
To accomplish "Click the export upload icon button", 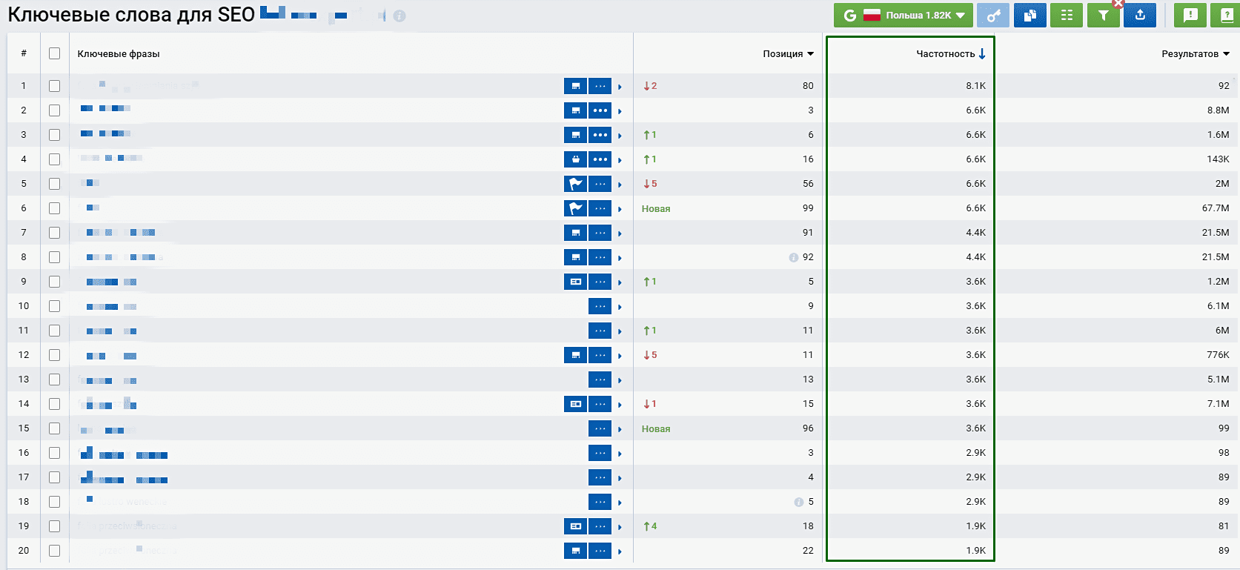I will coord(1140,15).
